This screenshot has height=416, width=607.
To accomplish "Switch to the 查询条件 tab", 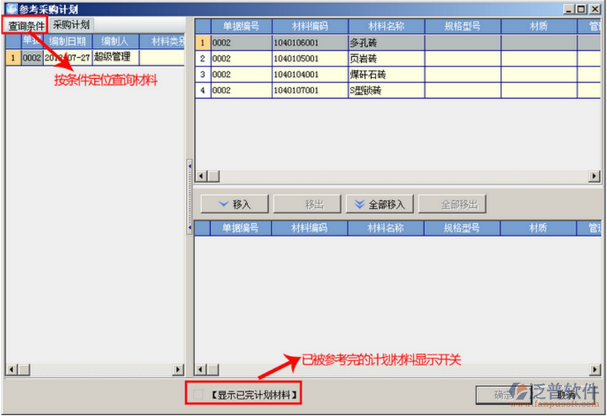I will 25,26.
